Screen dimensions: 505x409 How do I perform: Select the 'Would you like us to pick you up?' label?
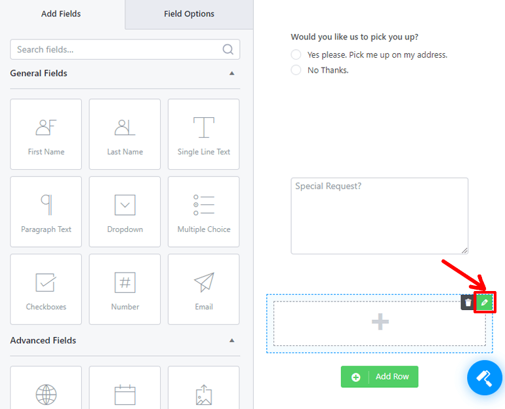coord(354,37)
